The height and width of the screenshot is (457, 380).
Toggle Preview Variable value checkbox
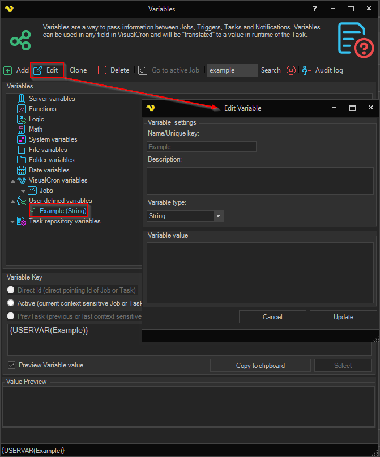tap(11, 365)
